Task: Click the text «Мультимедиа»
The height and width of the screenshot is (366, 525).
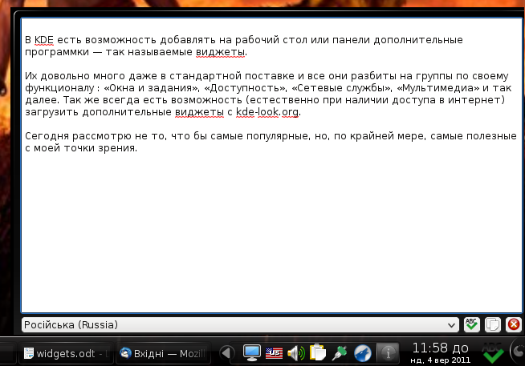Action: coord(438,88)
